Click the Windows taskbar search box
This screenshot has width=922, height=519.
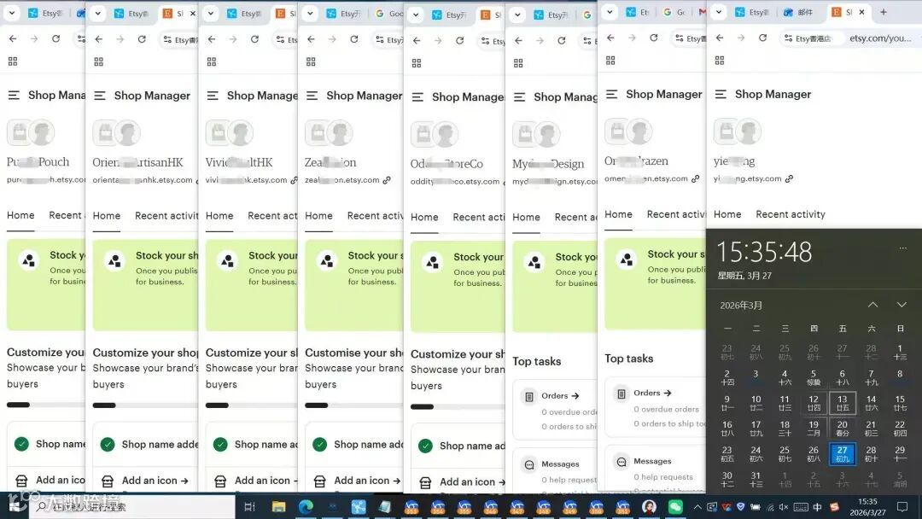coord(132,507)
